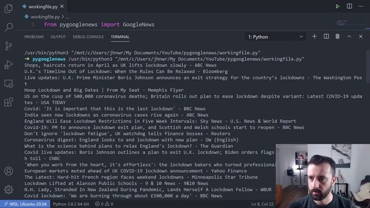The width and height of the screenshot is (370, 208).
Task: Click the 'India sees new lockdowns' ABC News line
Action: (116, 115)
